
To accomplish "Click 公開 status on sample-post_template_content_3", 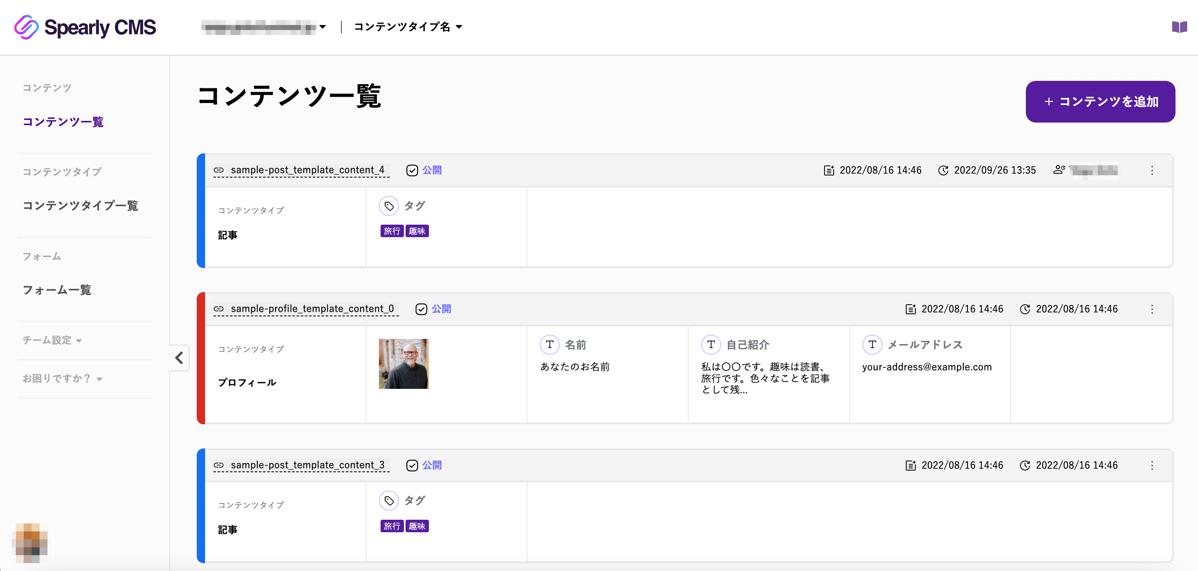I will [432, 465].
